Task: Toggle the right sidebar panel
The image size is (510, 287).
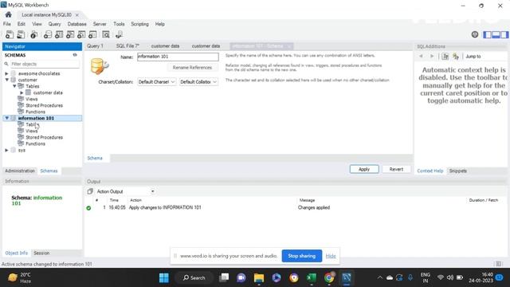Action: (x=504, y=34)
